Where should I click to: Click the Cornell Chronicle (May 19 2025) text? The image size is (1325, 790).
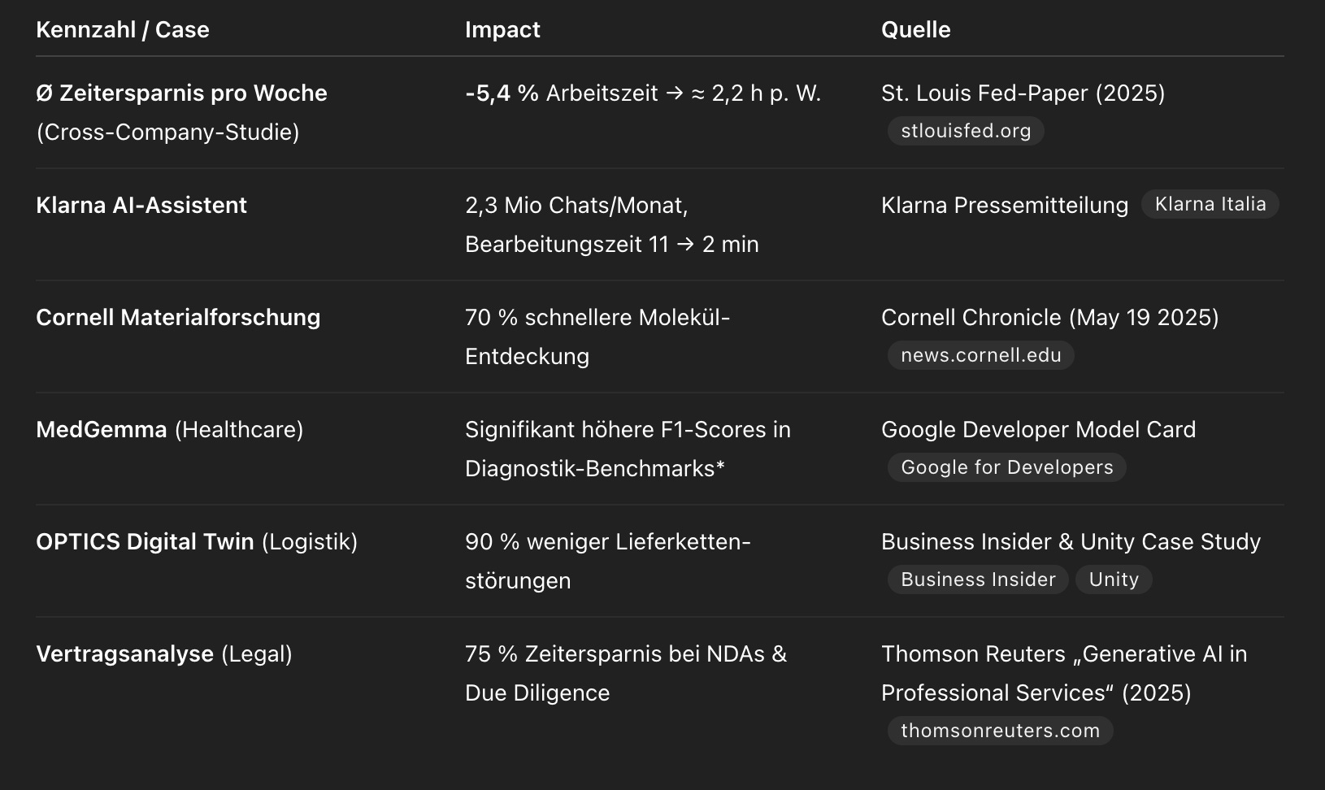[1050, 317]
